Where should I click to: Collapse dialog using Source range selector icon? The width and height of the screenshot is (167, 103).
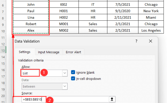coord(112,99)
